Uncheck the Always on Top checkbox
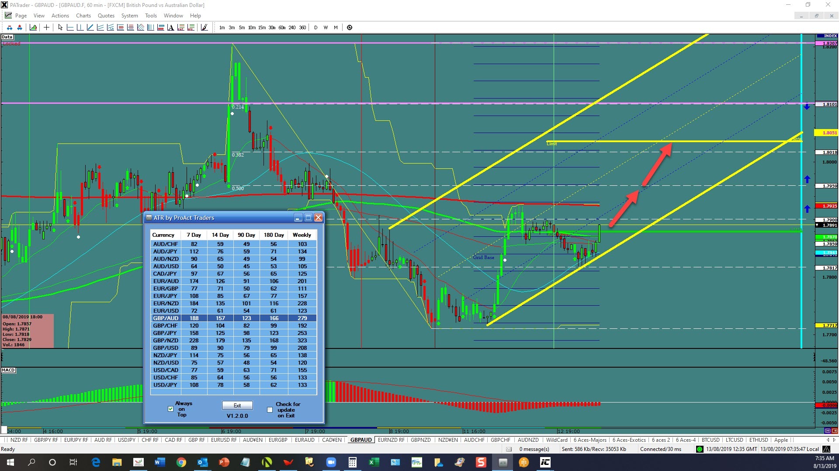This screenshot has width=839, height=471. pos(170,409)
